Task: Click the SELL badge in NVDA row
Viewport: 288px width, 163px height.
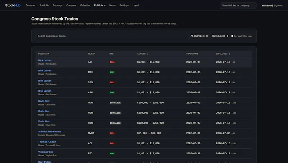Action: click(112, 133)
